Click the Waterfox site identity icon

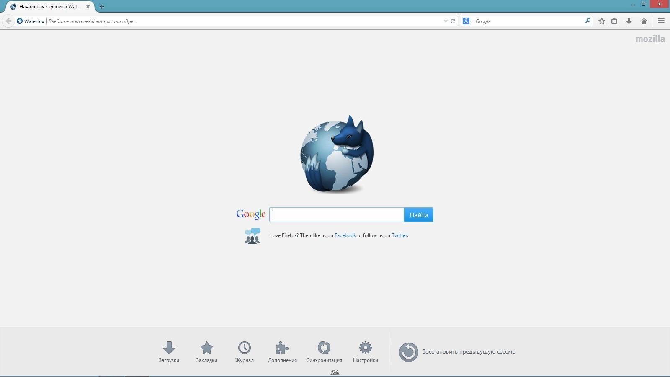tap(20, 21)
